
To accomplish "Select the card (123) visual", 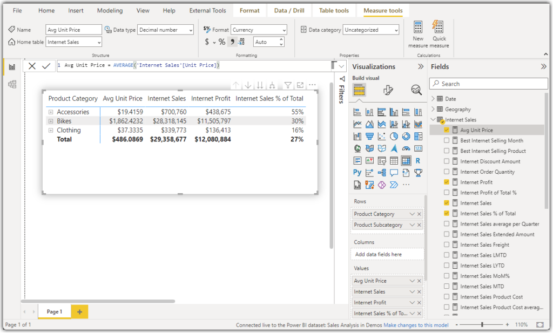I will [418, 149].
